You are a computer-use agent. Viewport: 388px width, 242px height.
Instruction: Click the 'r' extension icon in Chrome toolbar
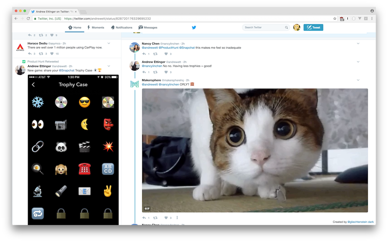(366, 18)
